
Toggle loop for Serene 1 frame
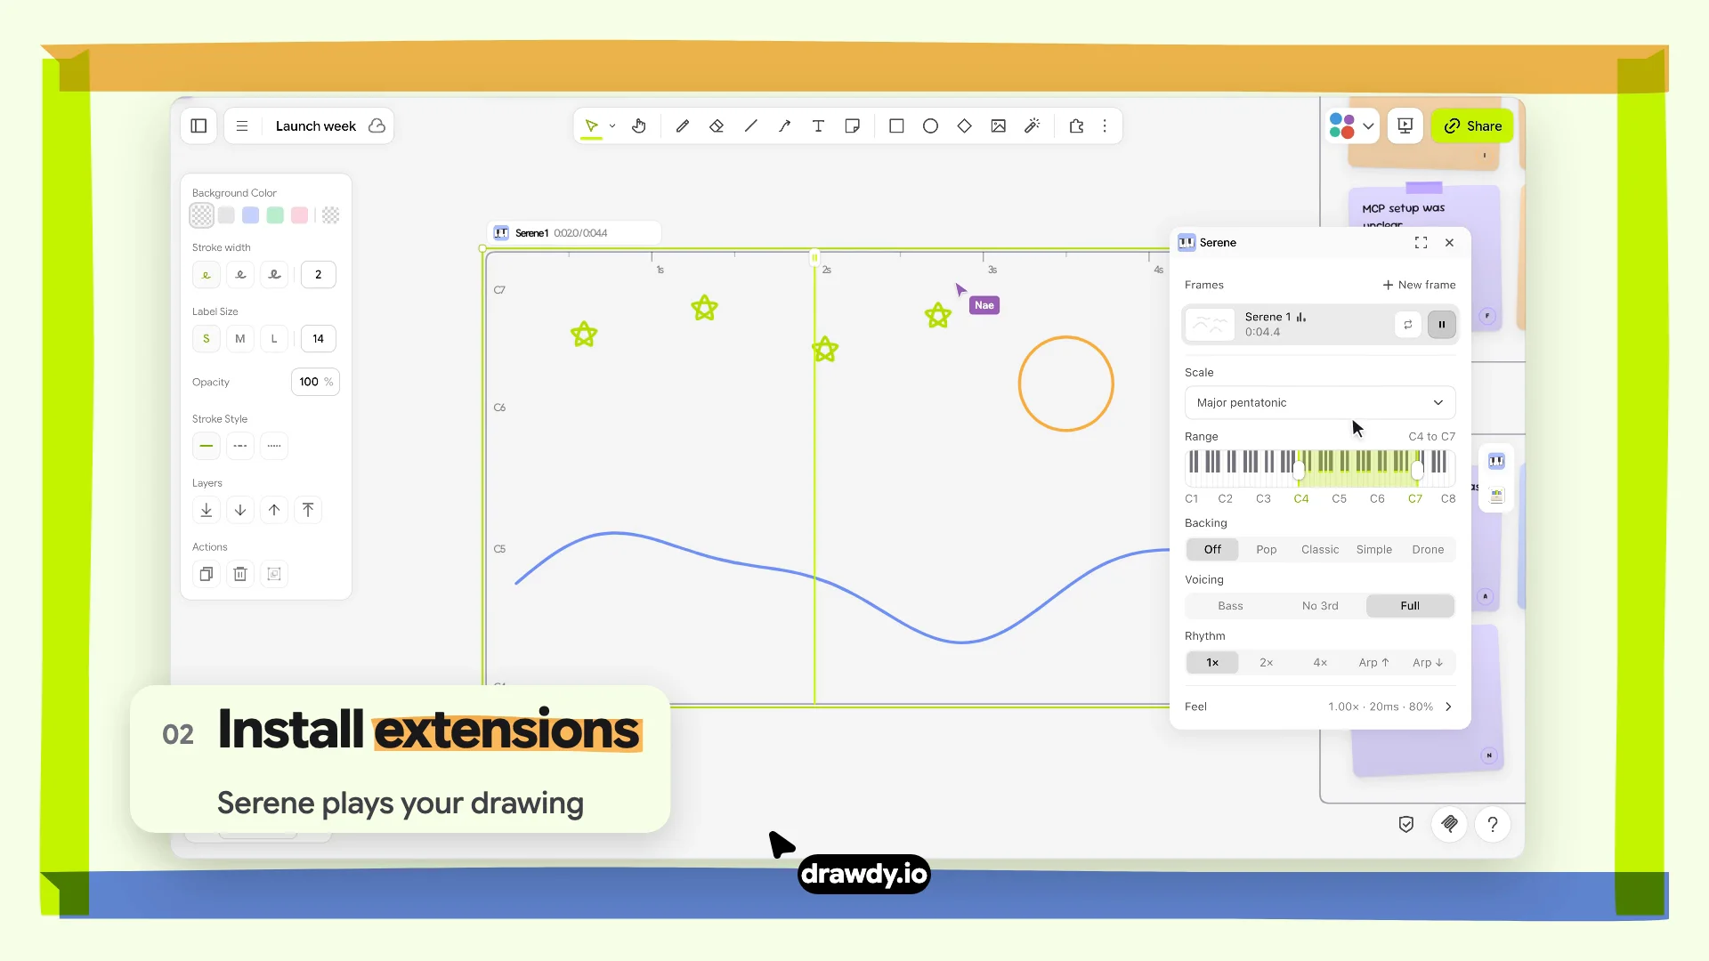1408,325
